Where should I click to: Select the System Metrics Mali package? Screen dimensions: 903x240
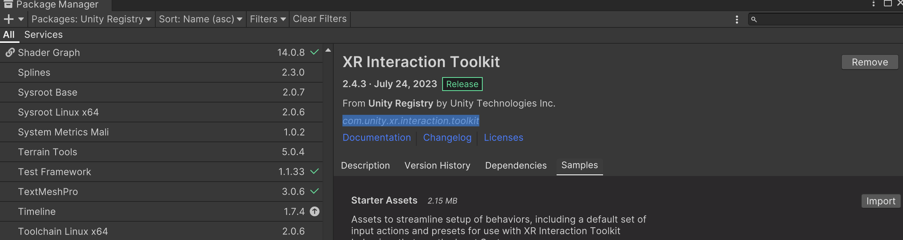(161, 132)
